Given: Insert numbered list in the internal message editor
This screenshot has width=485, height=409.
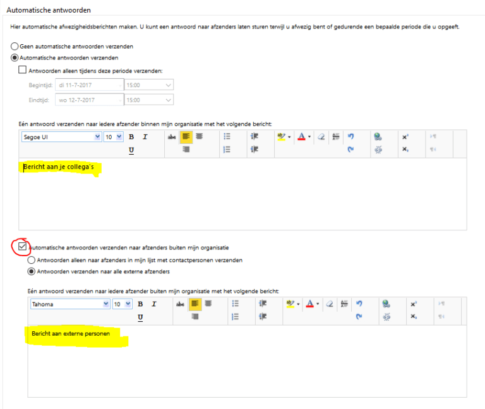Looking at the screenshot, I should 227,150.
